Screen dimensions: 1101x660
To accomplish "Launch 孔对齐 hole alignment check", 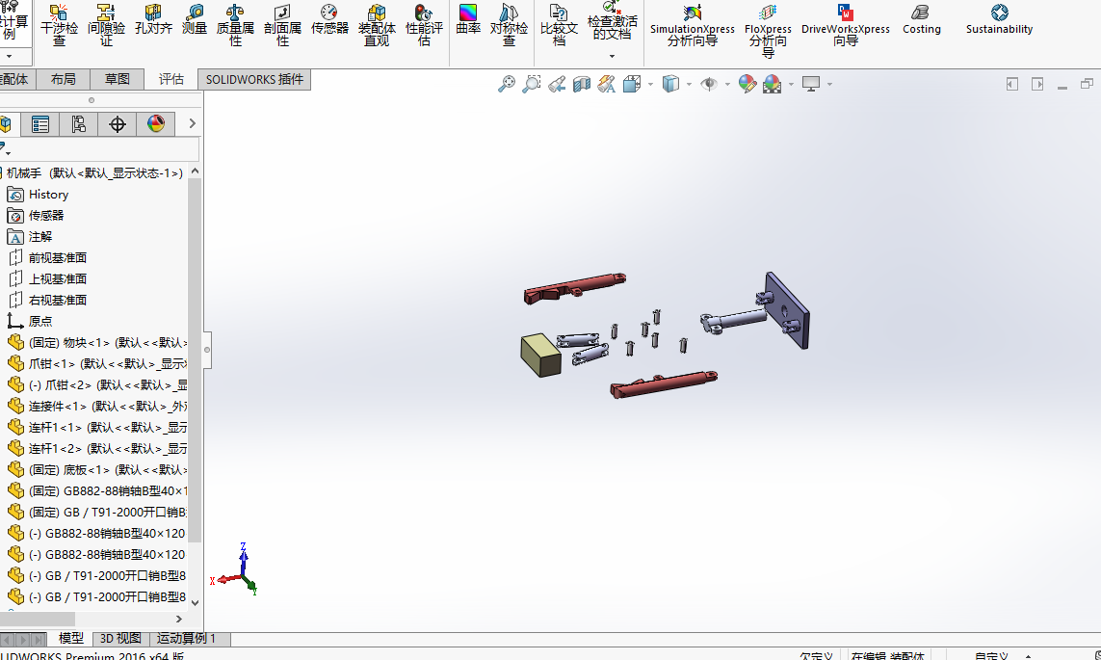I will pyautogui.click(x=153, y=19).
